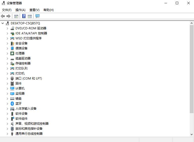The height and width of the screenshot is (142, 194).
Task: Click the 端口 (COM 和 LPT) connector icon
Action: (x=12, y=79)
